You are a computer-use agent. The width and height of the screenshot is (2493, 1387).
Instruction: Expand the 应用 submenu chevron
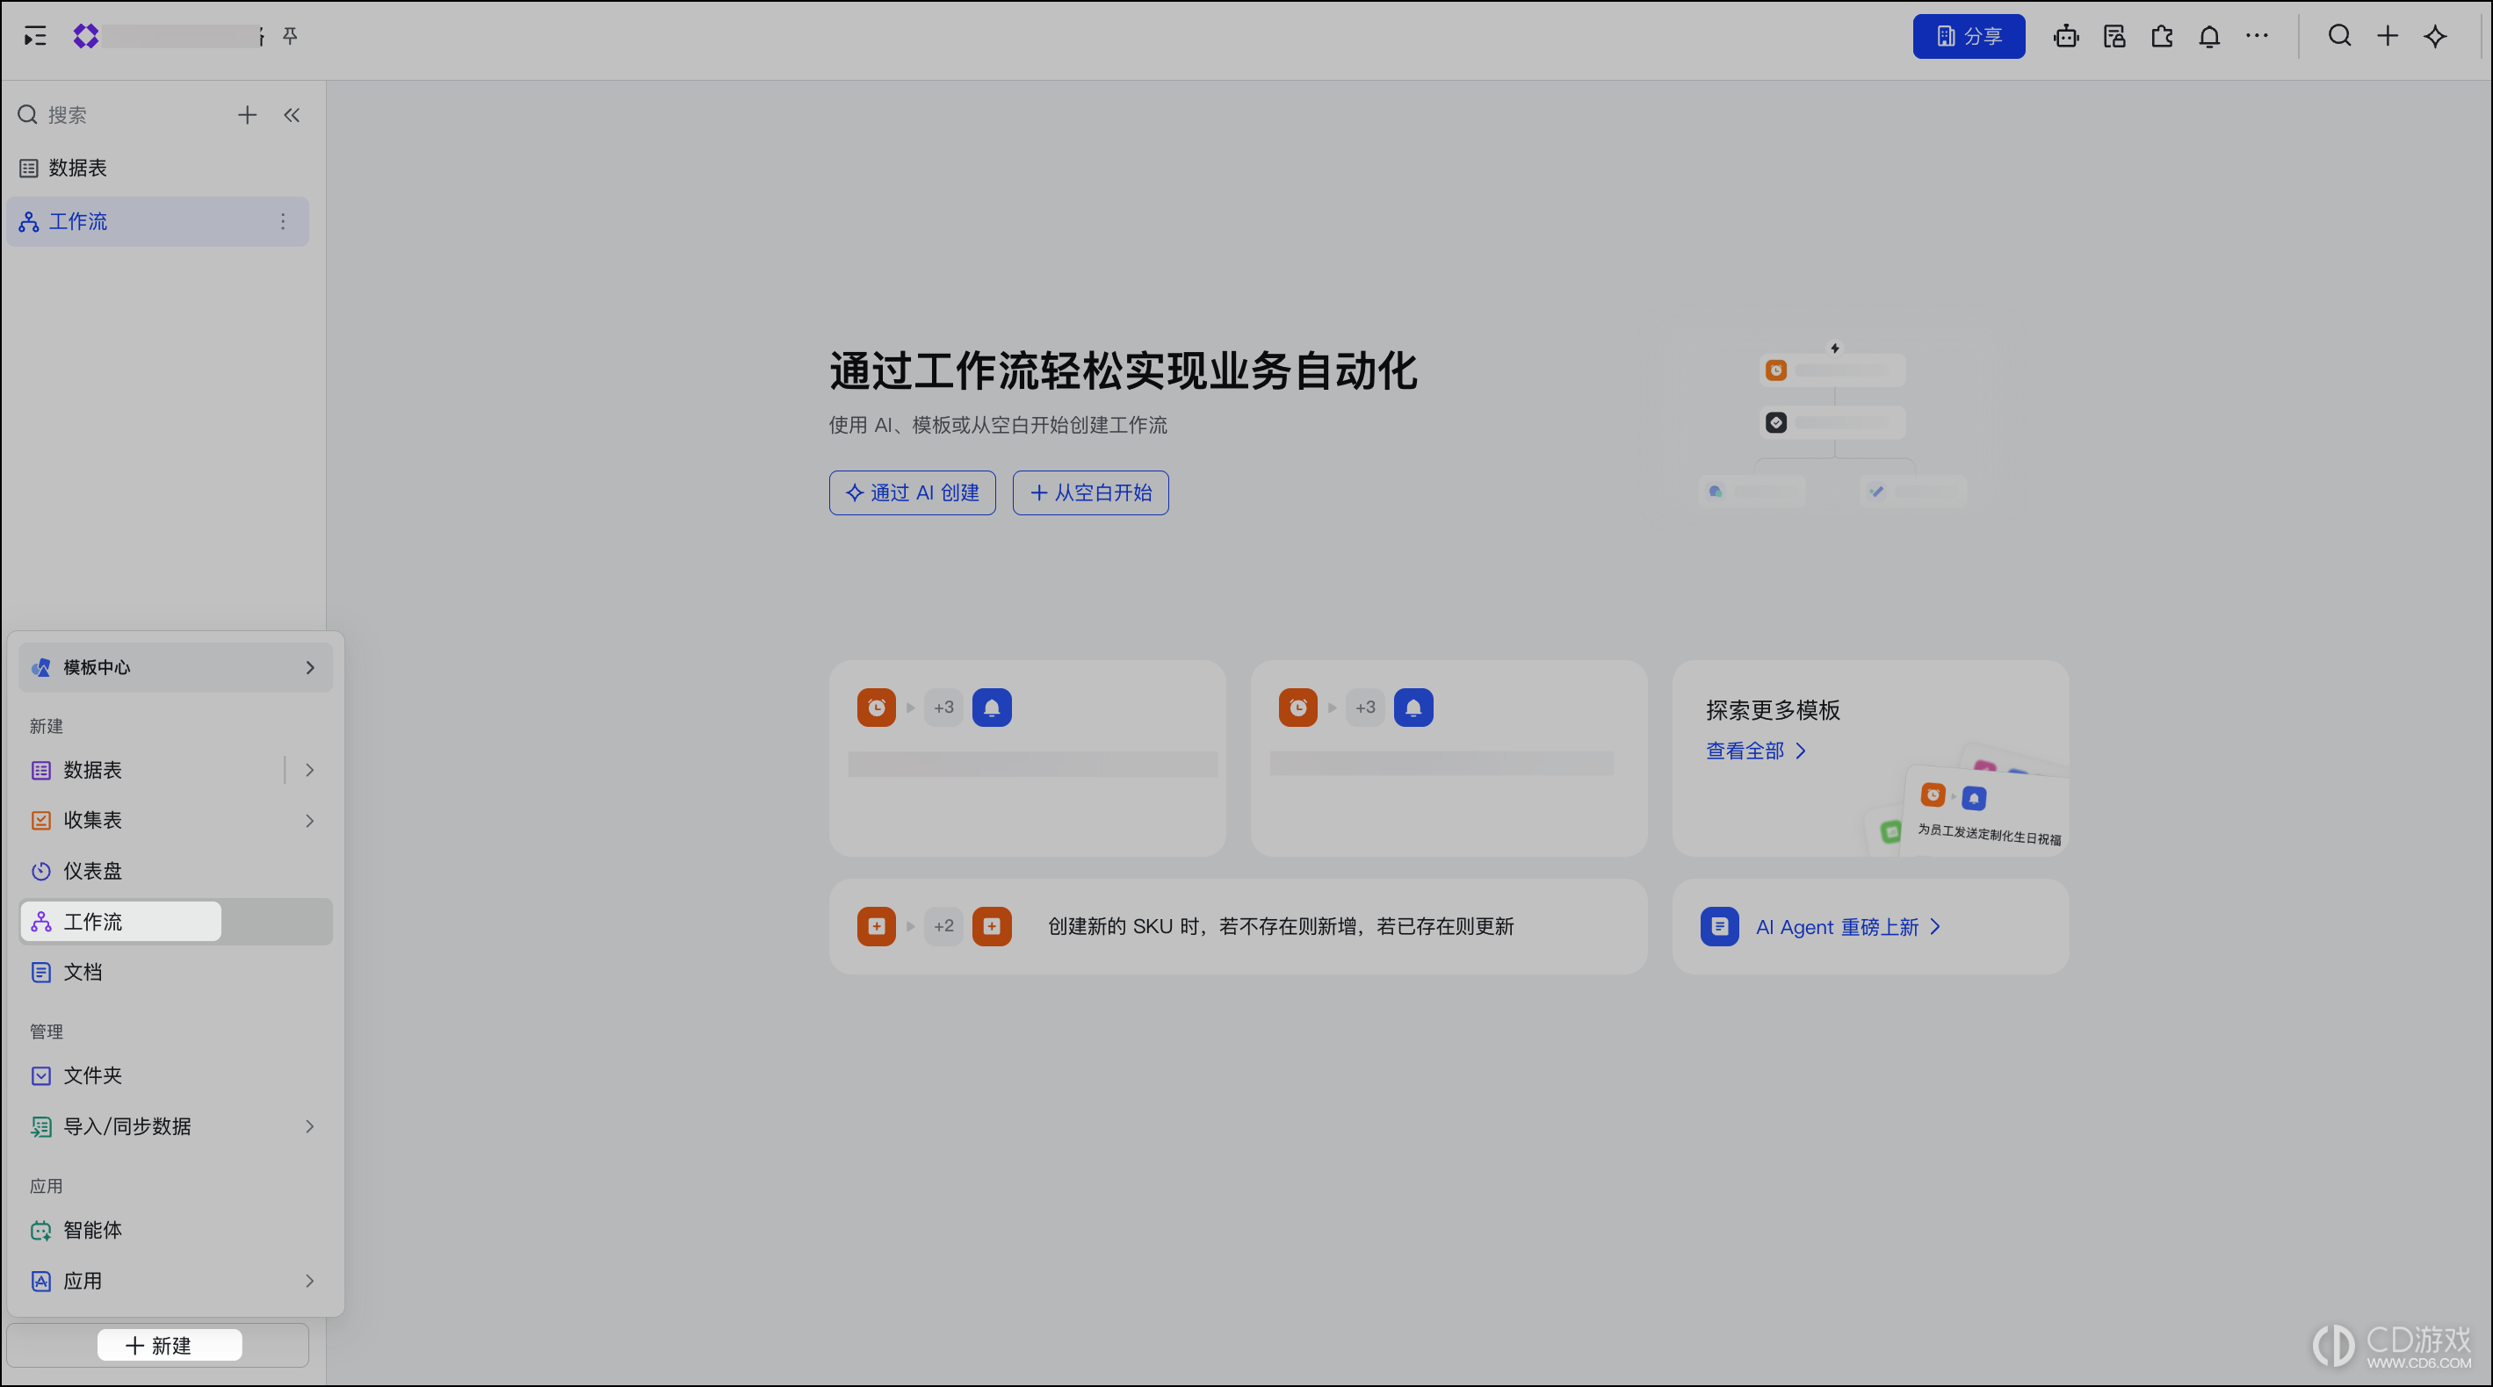(310, 1281)
